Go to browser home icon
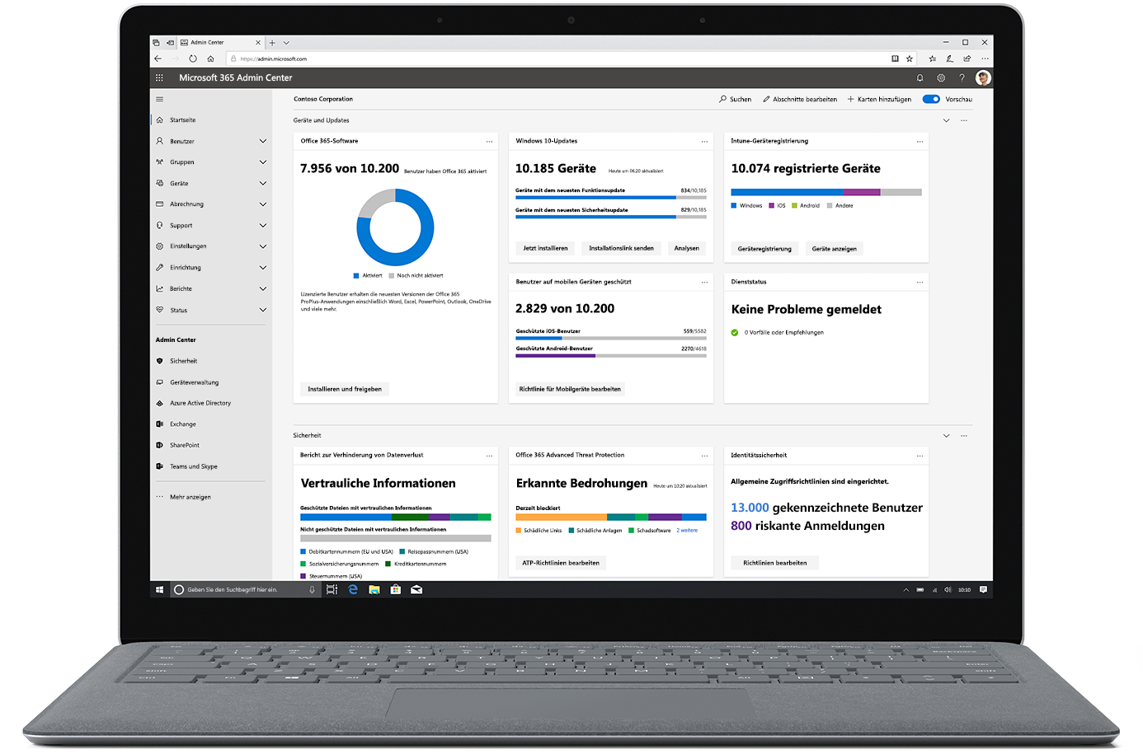1143x754 pixels. pos(210,59)
